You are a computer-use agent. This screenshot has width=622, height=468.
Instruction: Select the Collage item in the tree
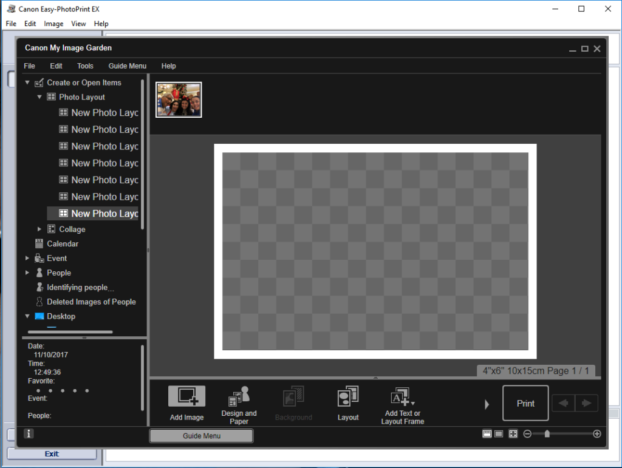click(x=72, y=229)
